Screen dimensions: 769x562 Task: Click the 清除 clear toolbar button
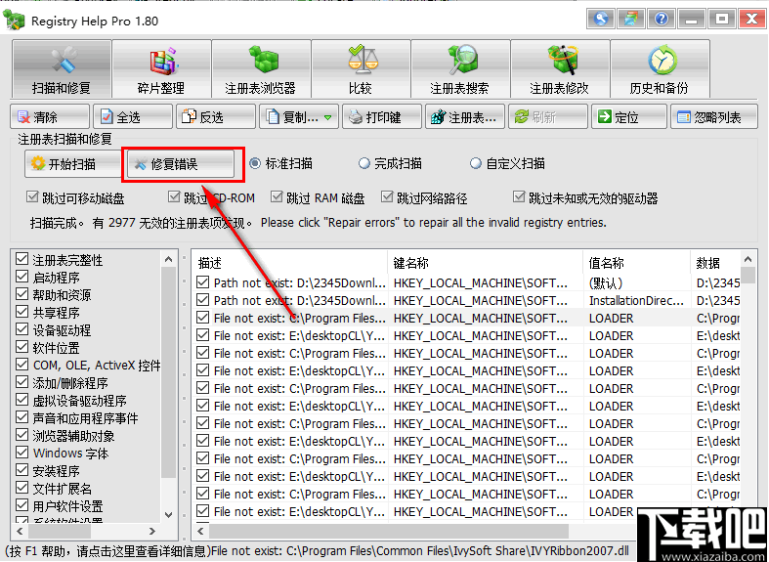pyautogui.click(x=50, y=116)
